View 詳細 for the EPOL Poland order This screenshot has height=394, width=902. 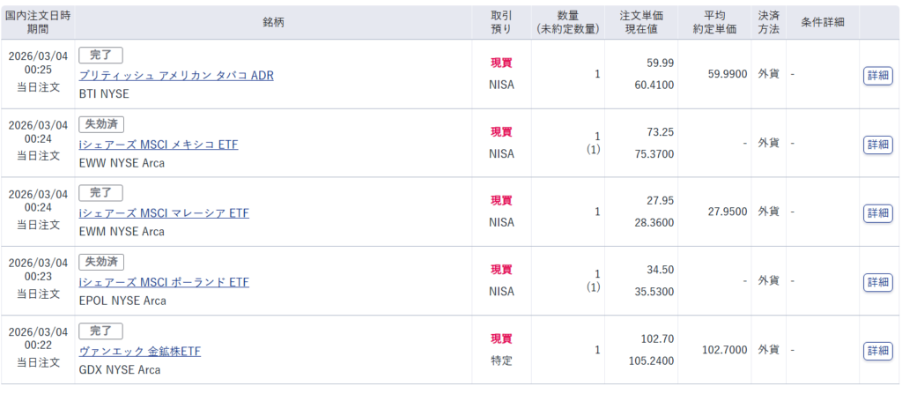coord(877,281)
